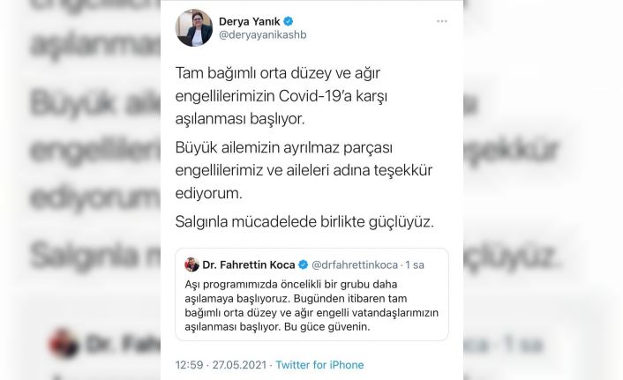This screenshot has height=380, width=623.
Task: Open the @deryayanikashb handle link
Action: 263,35
